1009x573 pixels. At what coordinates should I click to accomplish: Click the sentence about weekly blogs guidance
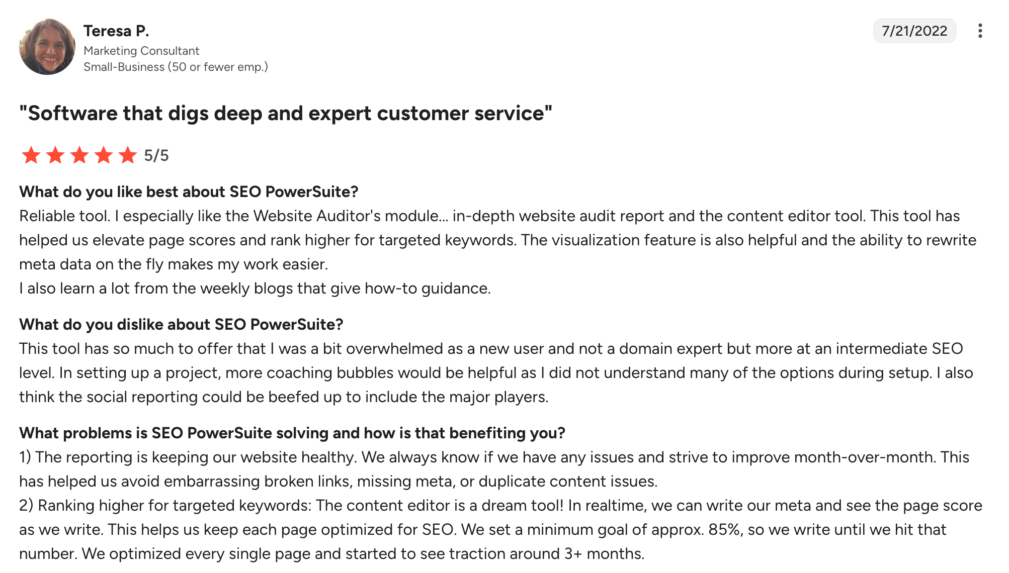[255, 289]
